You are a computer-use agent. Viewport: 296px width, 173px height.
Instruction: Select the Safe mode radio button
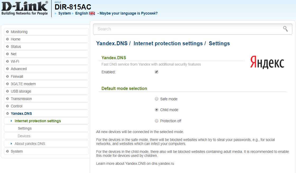(156, 99)
